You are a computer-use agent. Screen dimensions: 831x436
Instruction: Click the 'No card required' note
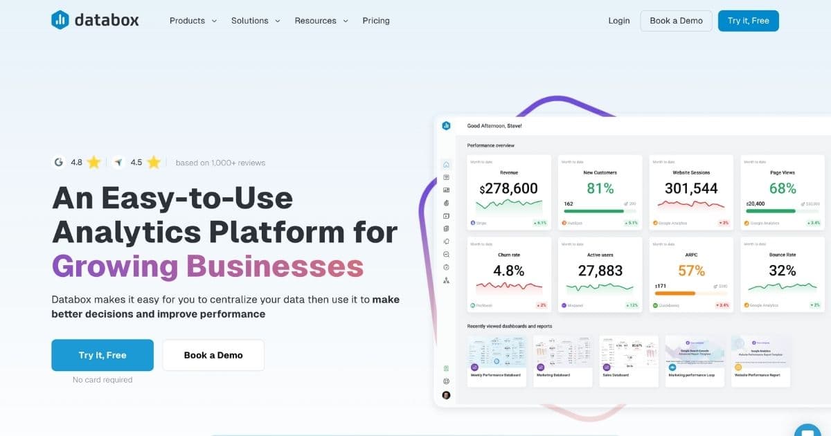pyautogui.click(x=102, y=380)
